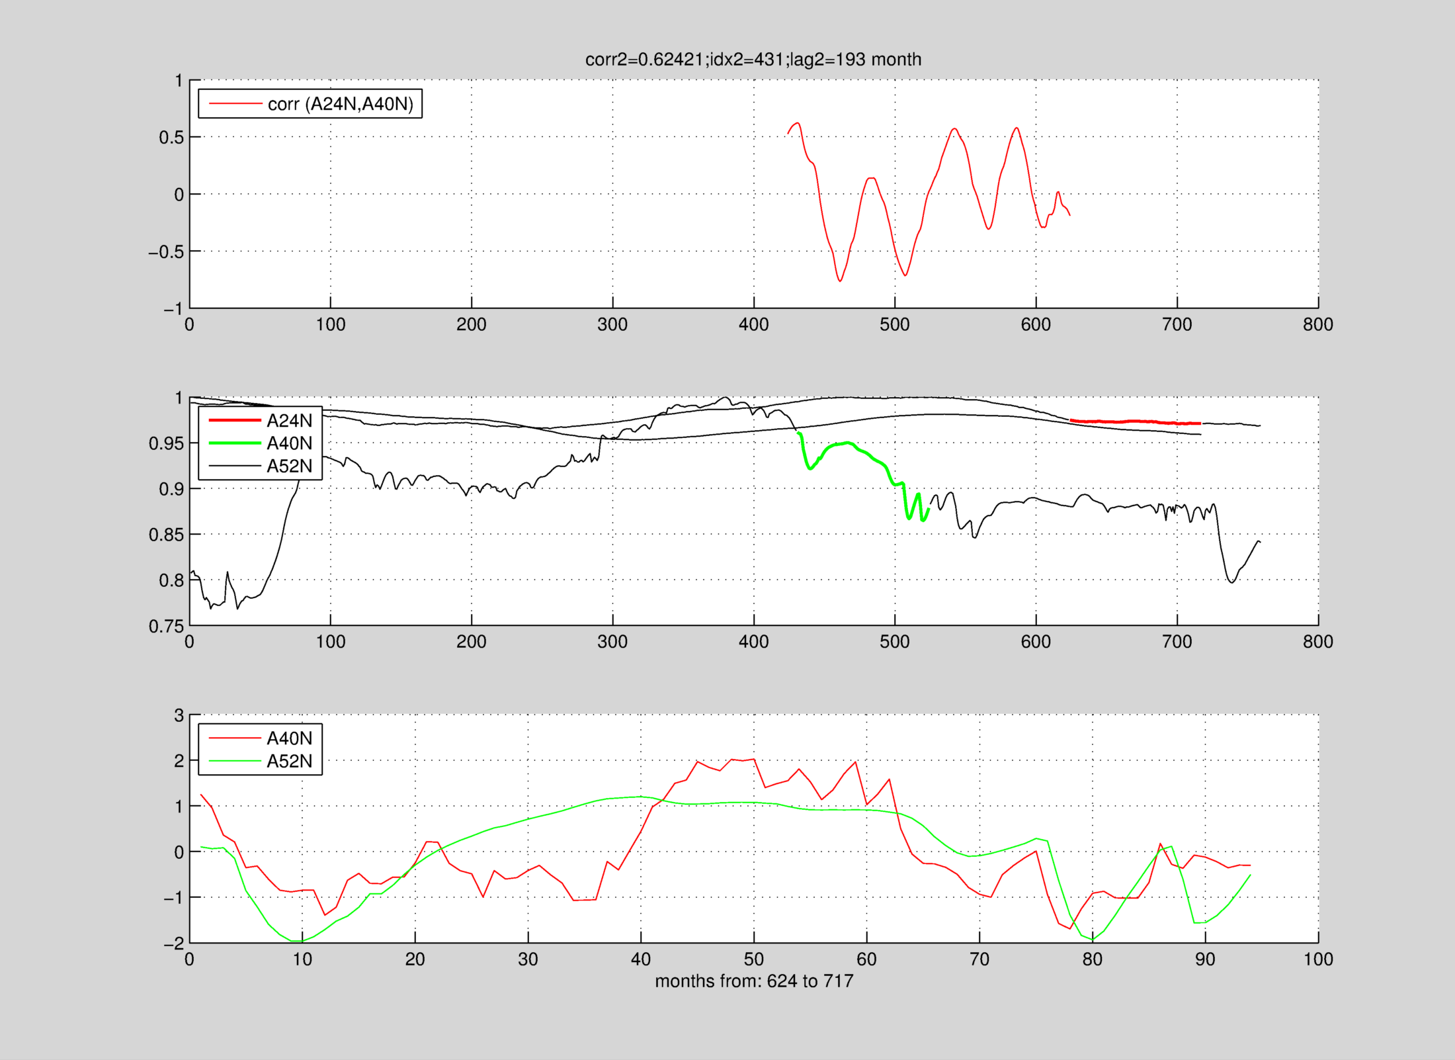Viewport: 1455px width, 1060px height.
Task: Click the y-axis tick label 0.85 in middle plot
Action: [x=165, y=535]
